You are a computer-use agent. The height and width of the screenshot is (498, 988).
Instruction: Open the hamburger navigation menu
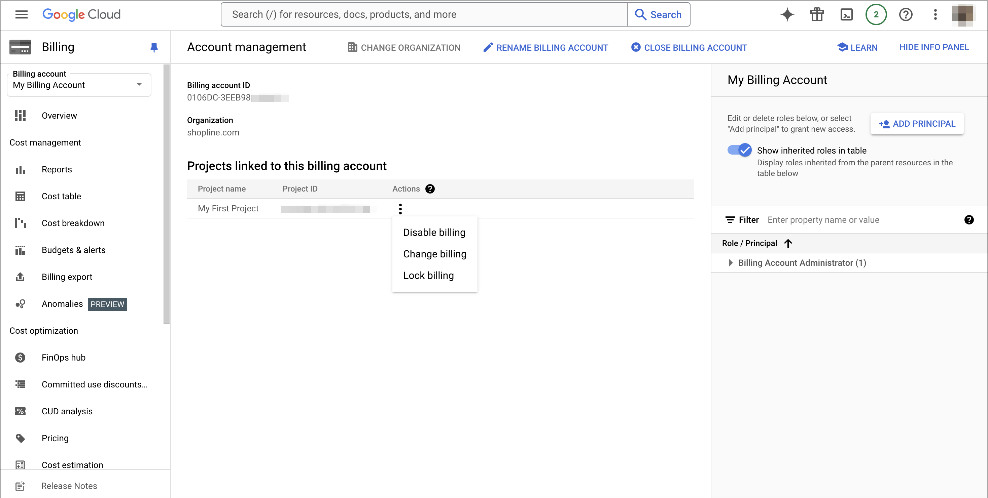[22, 14]
